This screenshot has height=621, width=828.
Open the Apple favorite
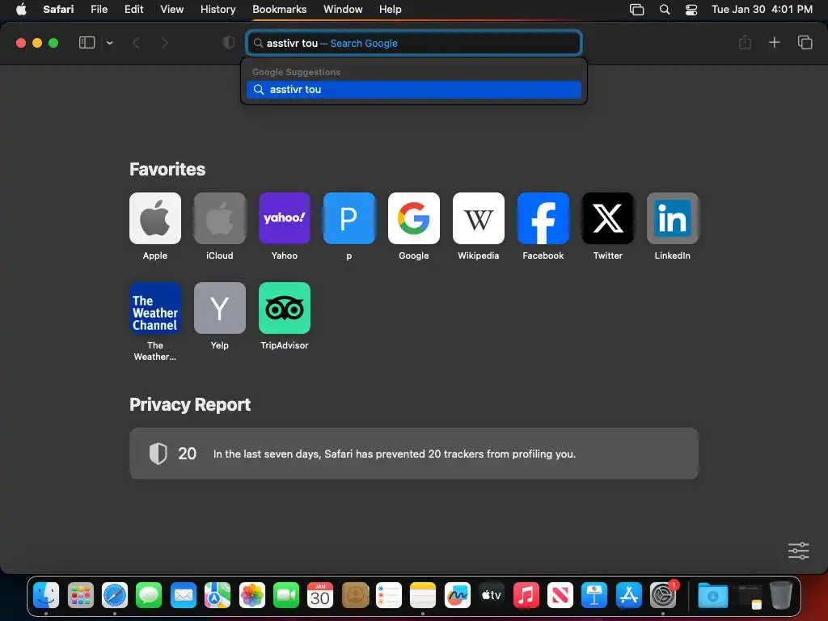(155, 218)
